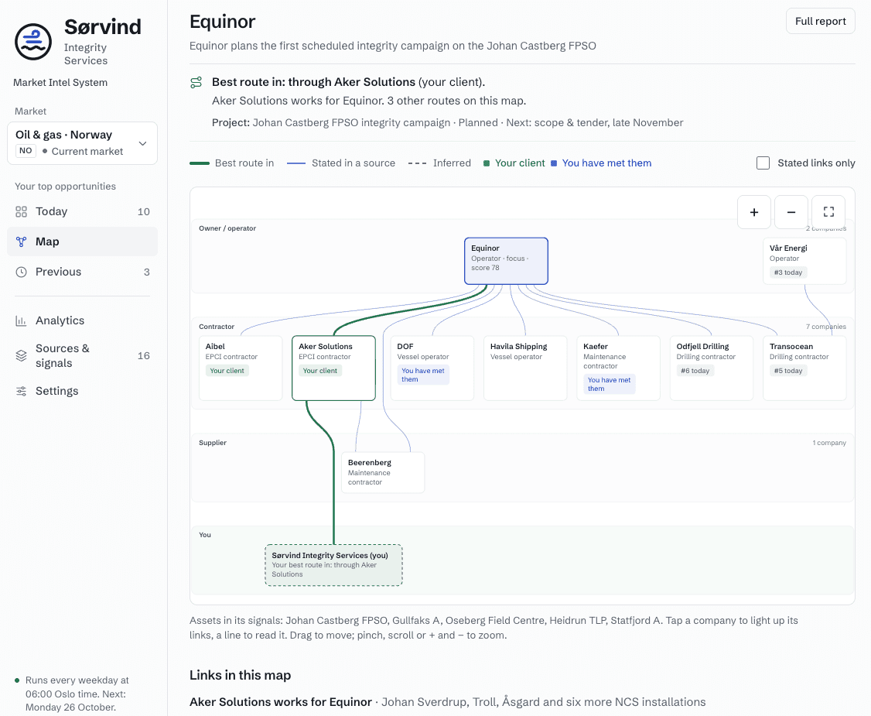
Task: Click the Settings sliders icon
Action: [21, 392]
